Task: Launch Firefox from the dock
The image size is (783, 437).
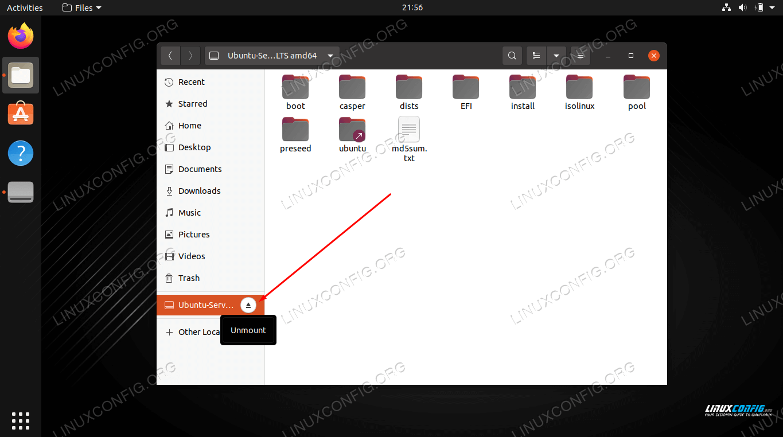Action: [21, 36]
